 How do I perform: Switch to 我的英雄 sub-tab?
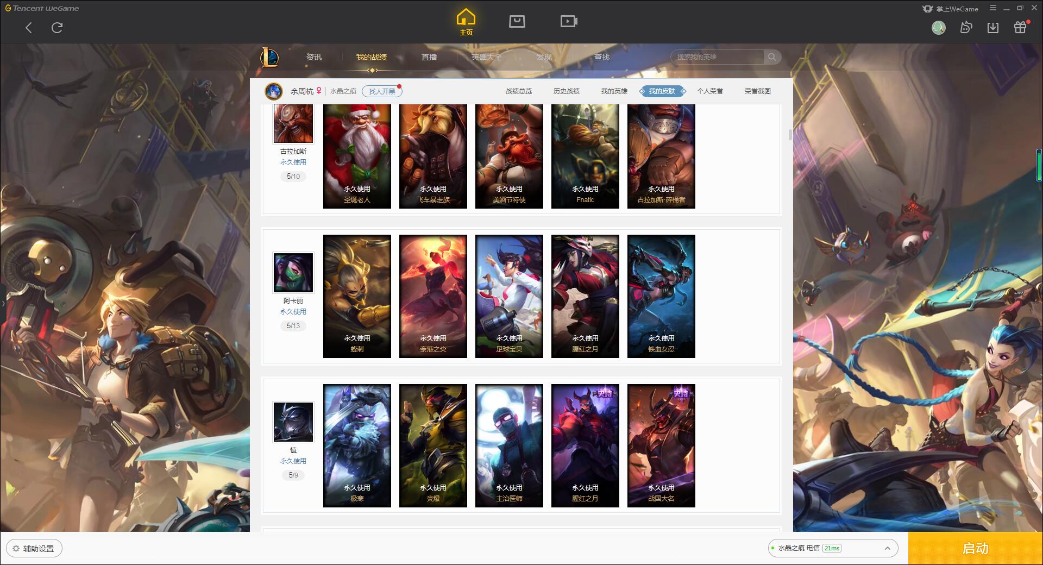614,91
